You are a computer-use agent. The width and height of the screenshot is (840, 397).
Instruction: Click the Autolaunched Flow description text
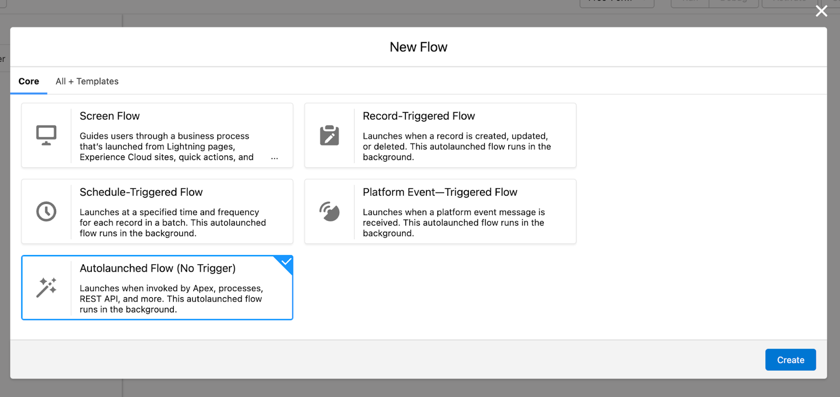click(171, 298)
